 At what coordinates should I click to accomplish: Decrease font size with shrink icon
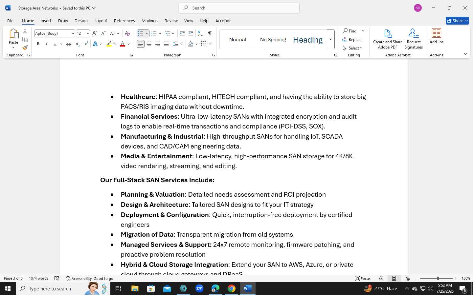point(103,33)
